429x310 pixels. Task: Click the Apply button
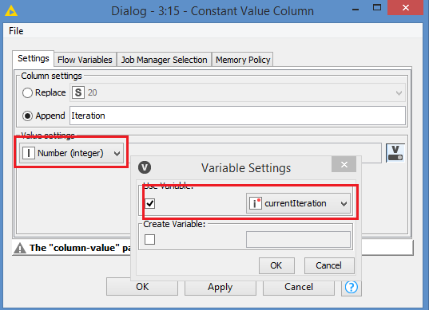point(220,287)
